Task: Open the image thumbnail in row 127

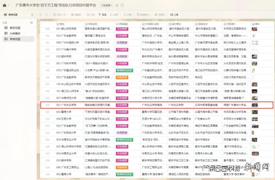Action: coord(255,154)
